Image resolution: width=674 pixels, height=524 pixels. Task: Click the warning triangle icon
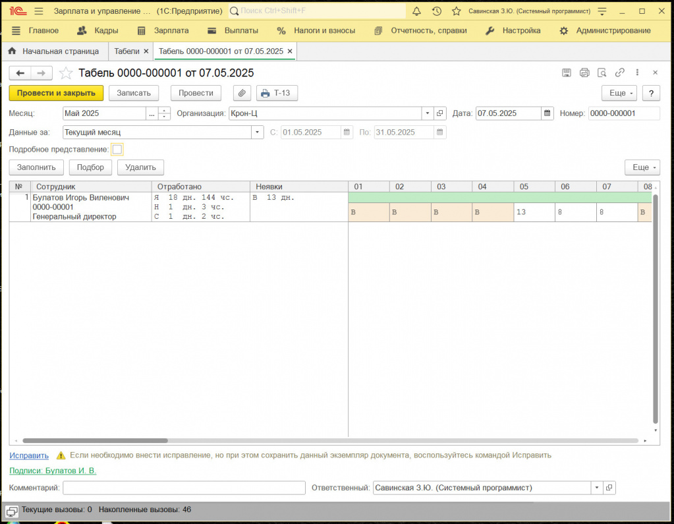[61, 455]
